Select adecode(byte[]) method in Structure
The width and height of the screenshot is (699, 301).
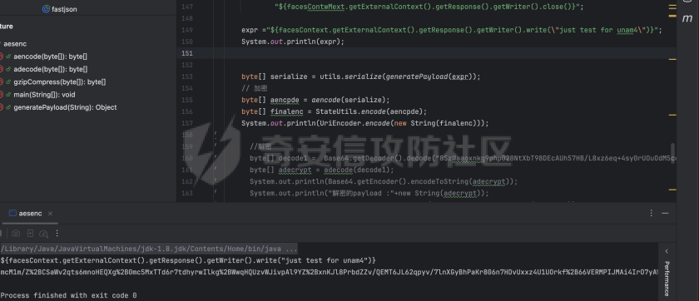pos(51,69)
